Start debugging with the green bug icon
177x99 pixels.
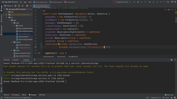[138, 2]
